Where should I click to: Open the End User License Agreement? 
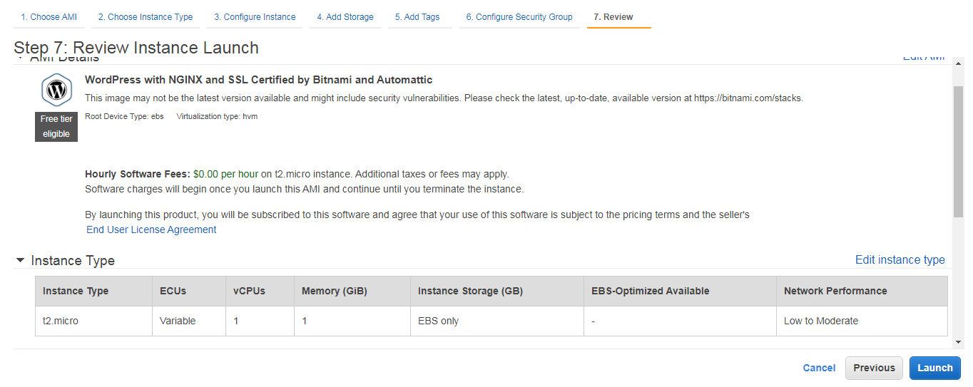click(151, 229)
